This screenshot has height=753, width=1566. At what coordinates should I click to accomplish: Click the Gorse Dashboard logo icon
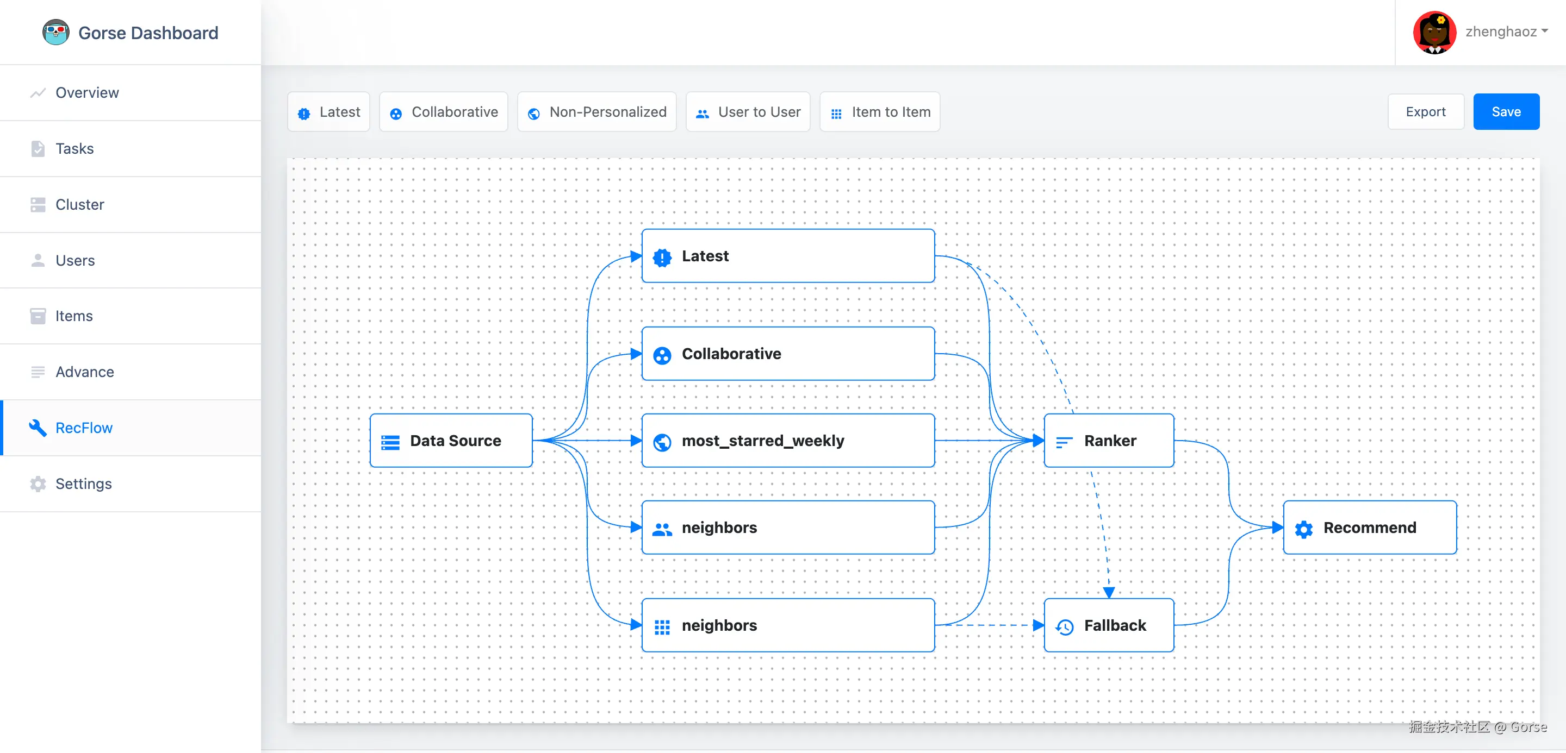55,32
